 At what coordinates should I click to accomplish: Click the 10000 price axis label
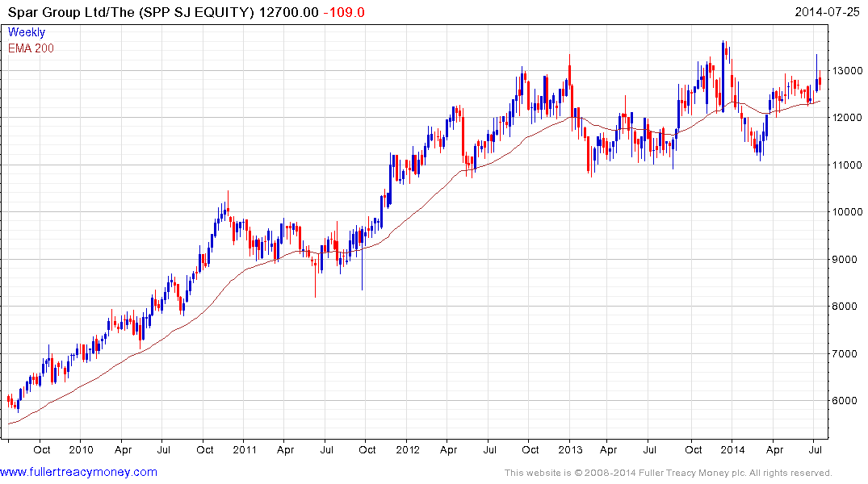click(847, 212)
